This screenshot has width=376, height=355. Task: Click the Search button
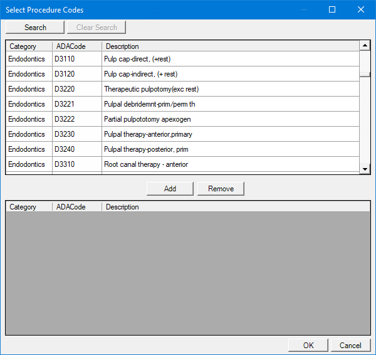(x=35, y=28)
